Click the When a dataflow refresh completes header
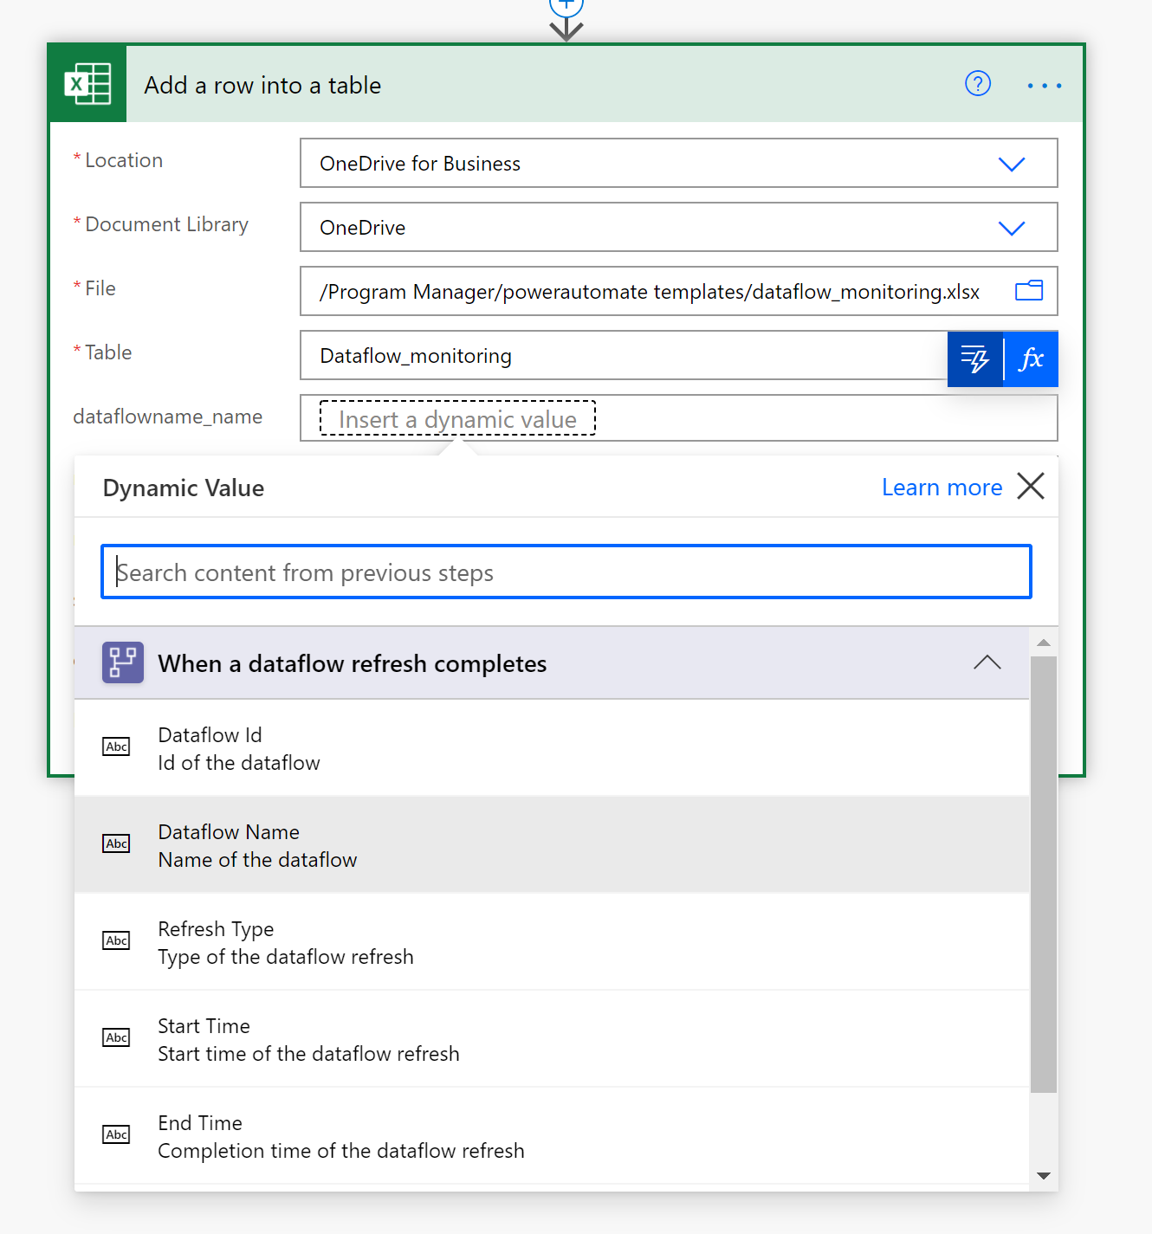Viewport: 1152px width, 1234px height. [x=552, y=663]
